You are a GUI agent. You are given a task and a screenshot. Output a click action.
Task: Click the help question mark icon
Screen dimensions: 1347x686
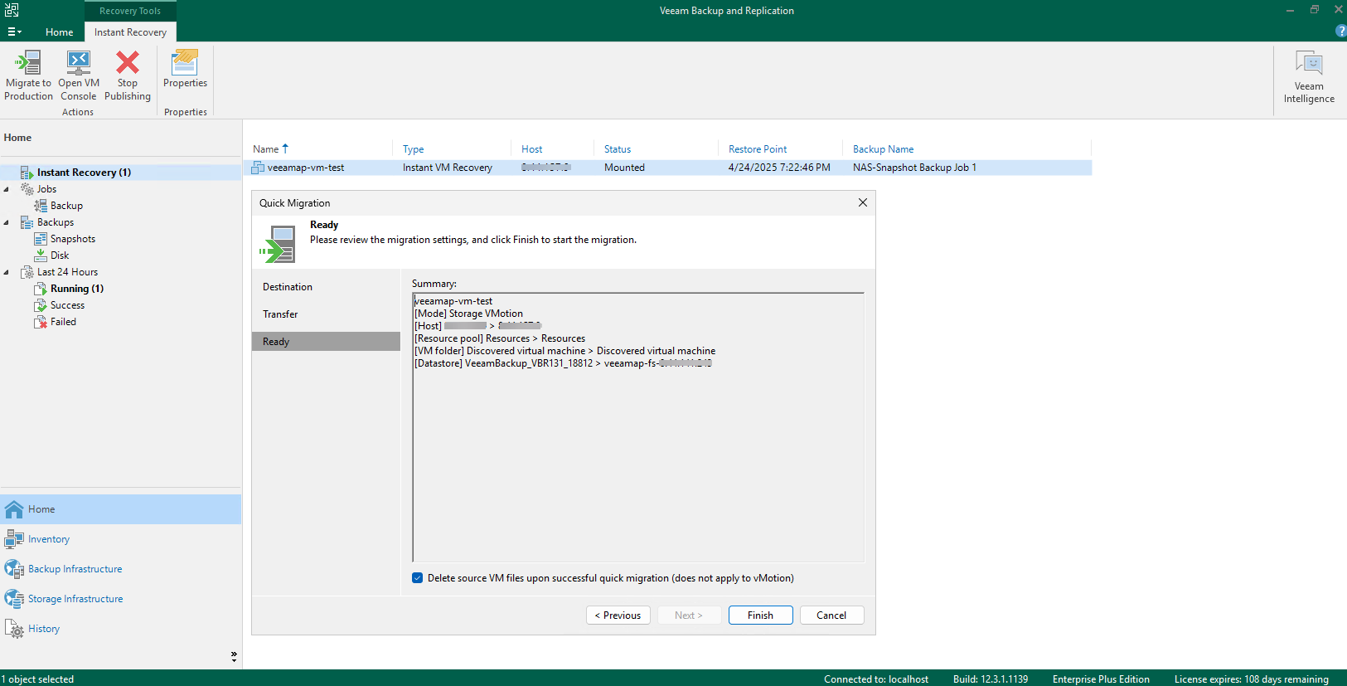1340,31
